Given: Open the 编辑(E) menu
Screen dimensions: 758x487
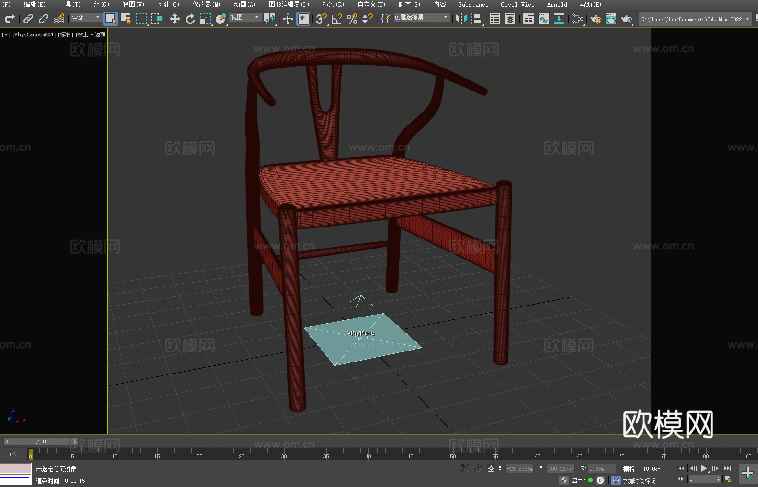Looking at the screenshot, I should coord(35,4).
